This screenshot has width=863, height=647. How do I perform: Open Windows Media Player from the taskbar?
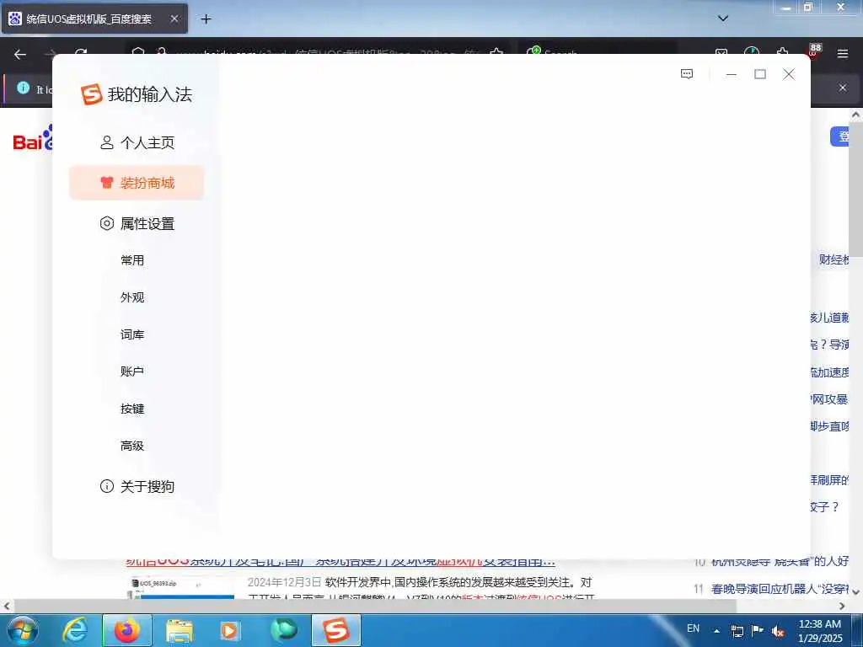click(x=230, y=631)
